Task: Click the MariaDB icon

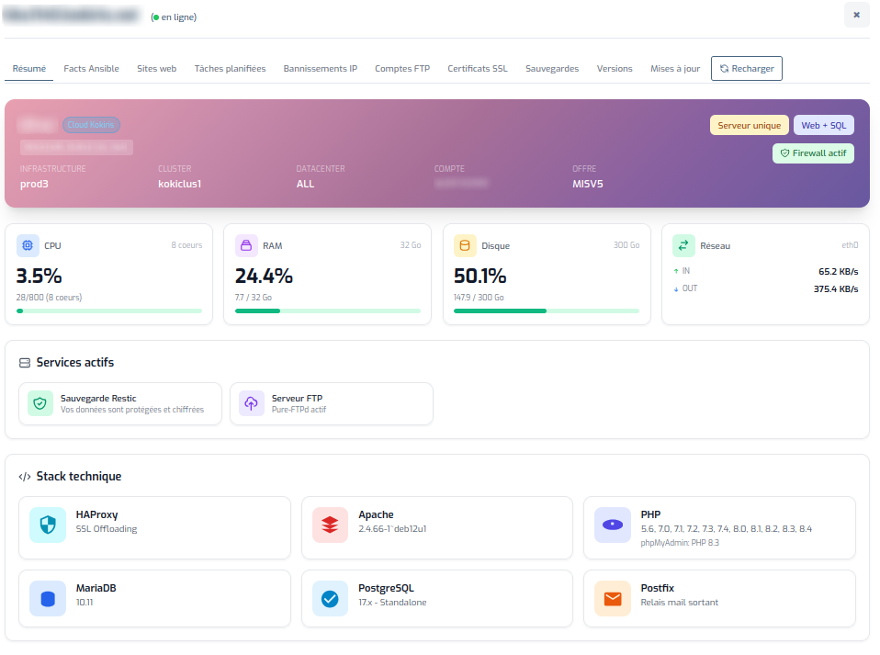Action: 47,598
